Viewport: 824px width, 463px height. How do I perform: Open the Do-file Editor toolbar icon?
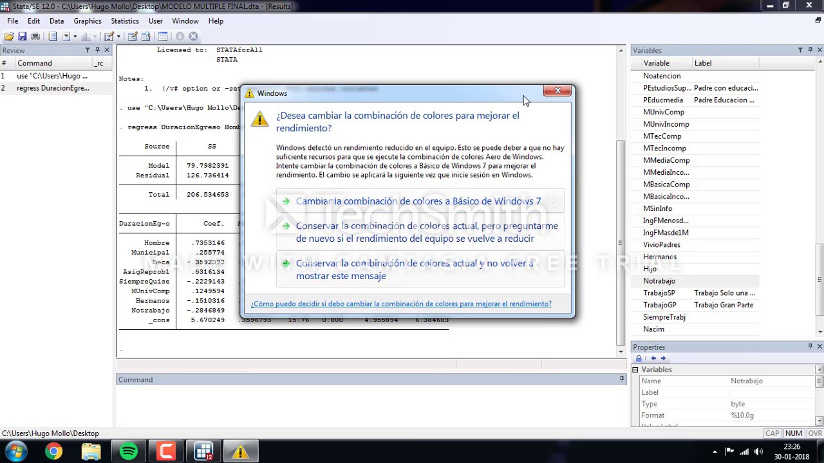[109, 37]
